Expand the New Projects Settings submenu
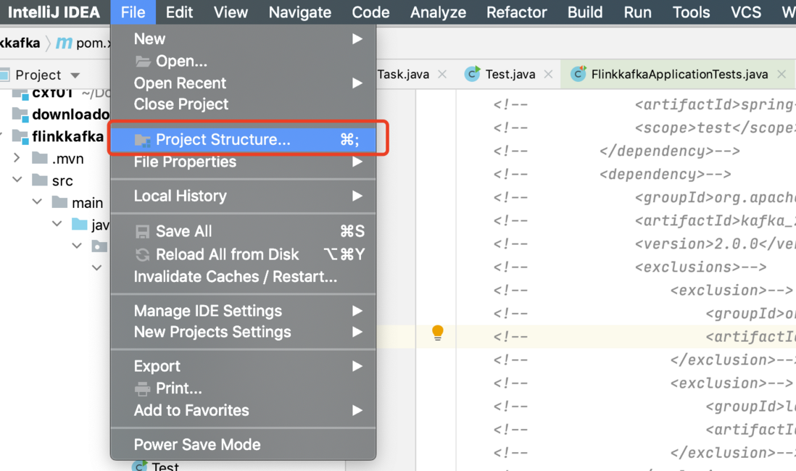Viewport: 796px width, 471px height. (243, 332)
